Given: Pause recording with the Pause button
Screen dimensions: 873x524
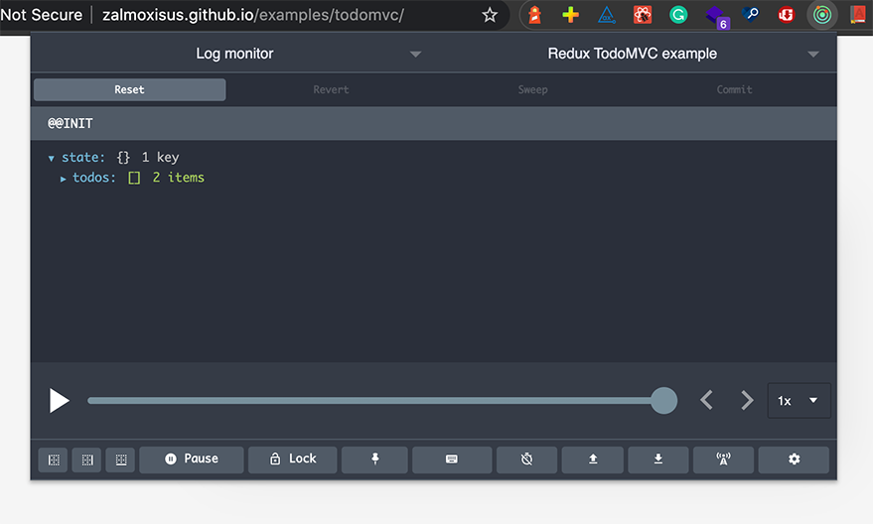Looking at the screenshot, I should (x=192, y=458).
